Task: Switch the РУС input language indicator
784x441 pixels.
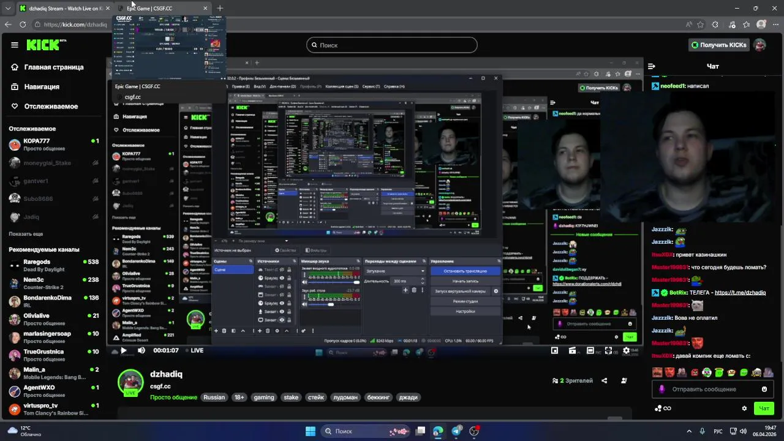Action: pos(718,431)
